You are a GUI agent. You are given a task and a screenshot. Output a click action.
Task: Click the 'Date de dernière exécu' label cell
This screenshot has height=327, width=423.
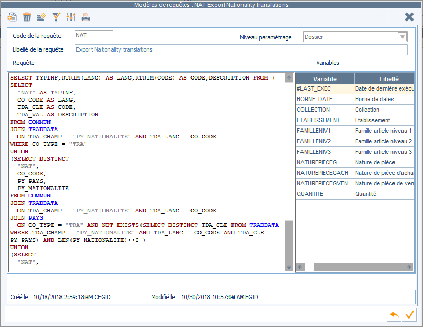click(384, 89)
